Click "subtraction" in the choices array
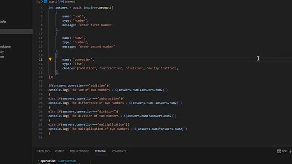 click(111, 68)
